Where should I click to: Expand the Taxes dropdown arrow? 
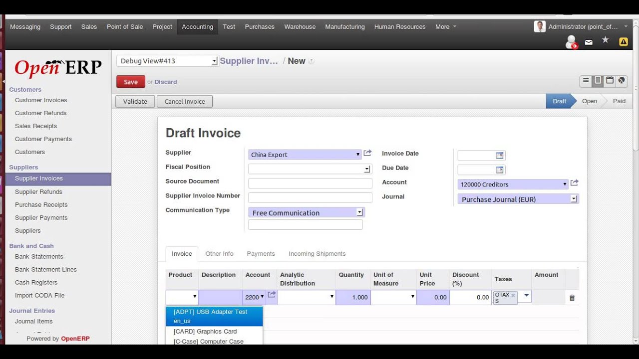pos(526,296)
